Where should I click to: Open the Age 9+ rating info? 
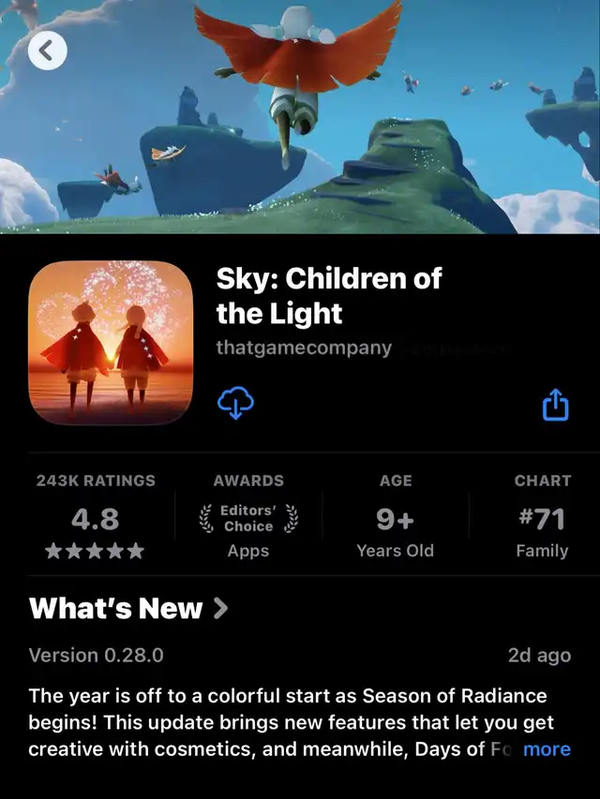[x=396, y=516]
